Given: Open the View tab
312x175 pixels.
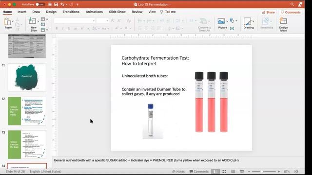Looking at the screenshot, I should click(x=152, y=12).
